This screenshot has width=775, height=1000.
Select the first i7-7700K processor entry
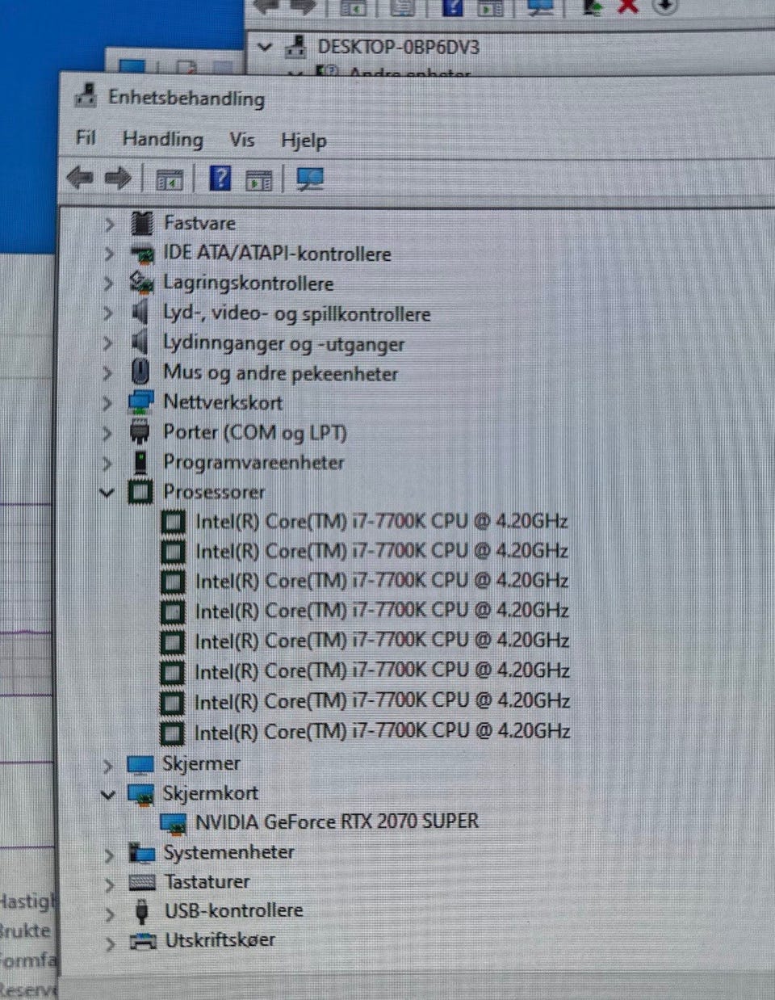(381, 521)
